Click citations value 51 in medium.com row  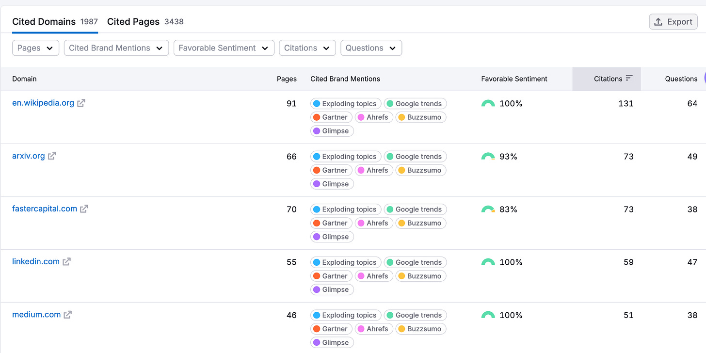point(628,315)
